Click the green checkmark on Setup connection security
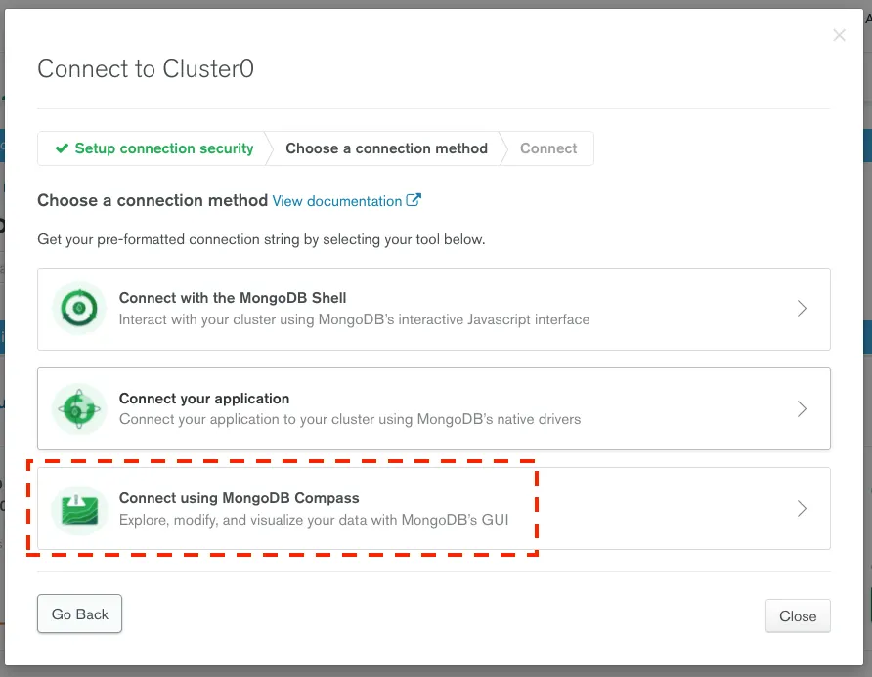The width and height of the screenshot is (872, 677). click(62, 148)
